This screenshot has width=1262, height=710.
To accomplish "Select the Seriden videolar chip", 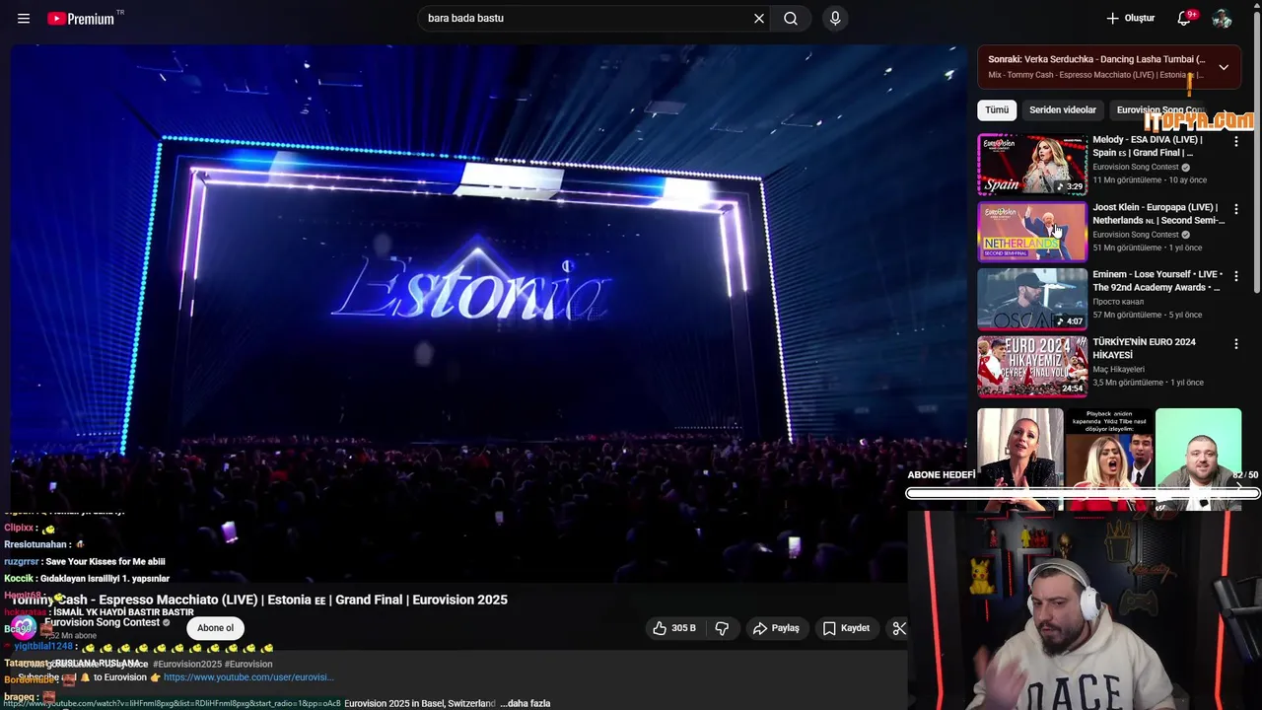I will click(1063, 110).
